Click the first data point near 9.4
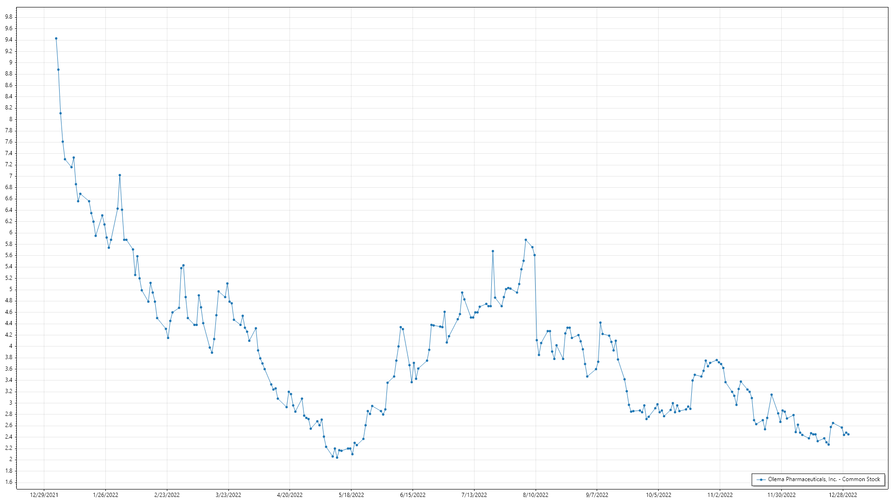This screenshot has width=895, height=503. (x=56, y=39)
